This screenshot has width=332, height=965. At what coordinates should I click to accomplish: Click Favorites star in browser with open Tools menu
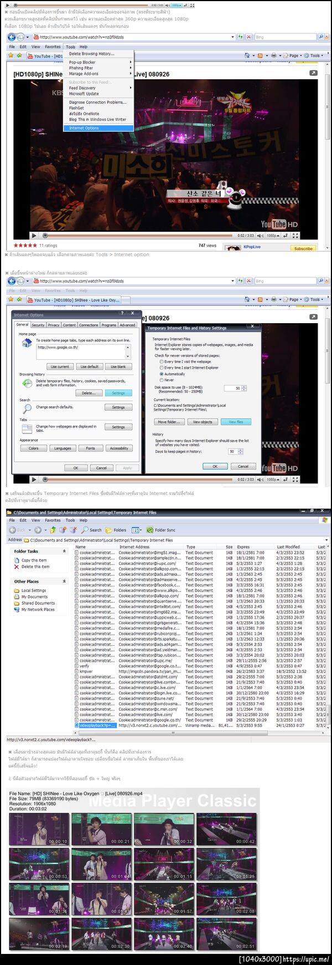click(x=11, y=55)
